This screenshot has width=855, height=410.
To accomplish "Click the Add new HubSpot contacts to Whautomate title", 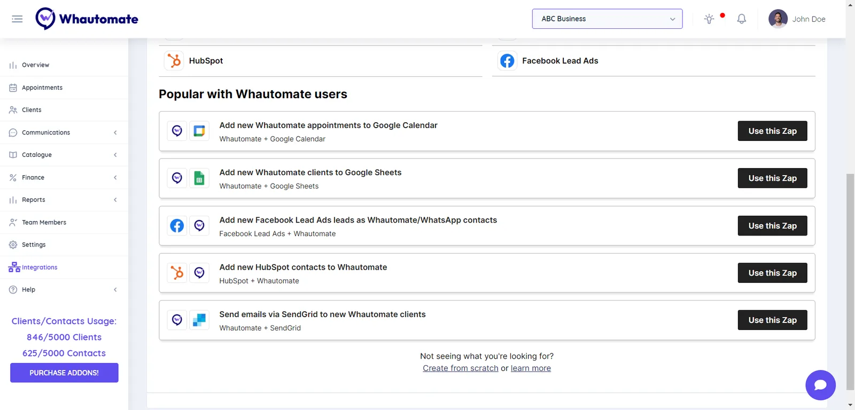I will 303,267.
